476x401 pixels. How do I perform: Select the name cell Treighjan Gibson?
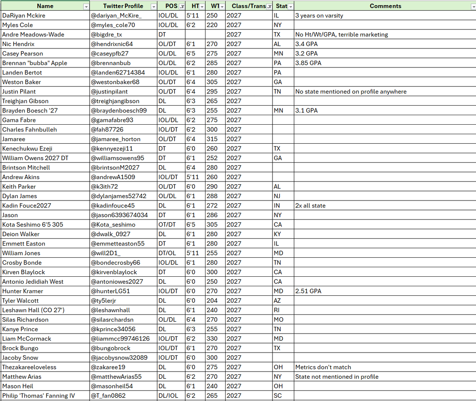click(45, 101)
